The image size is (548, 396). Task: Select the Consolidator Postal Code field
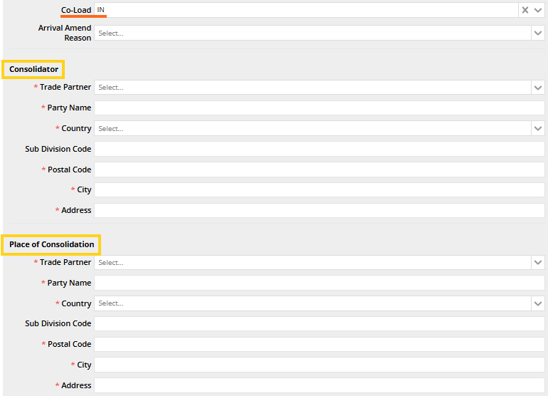coord(319,170)
